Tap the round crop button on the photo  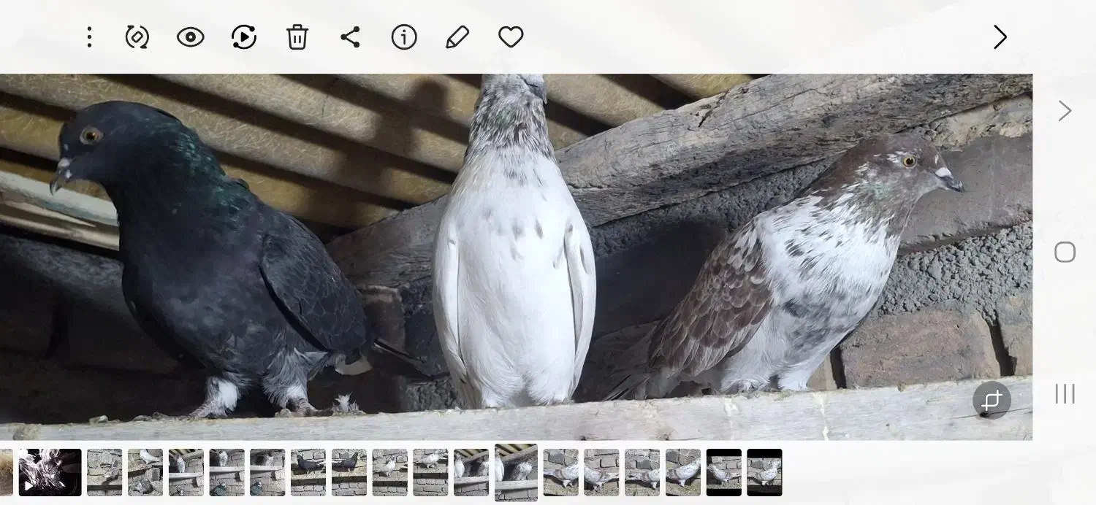tap(992, 400)
